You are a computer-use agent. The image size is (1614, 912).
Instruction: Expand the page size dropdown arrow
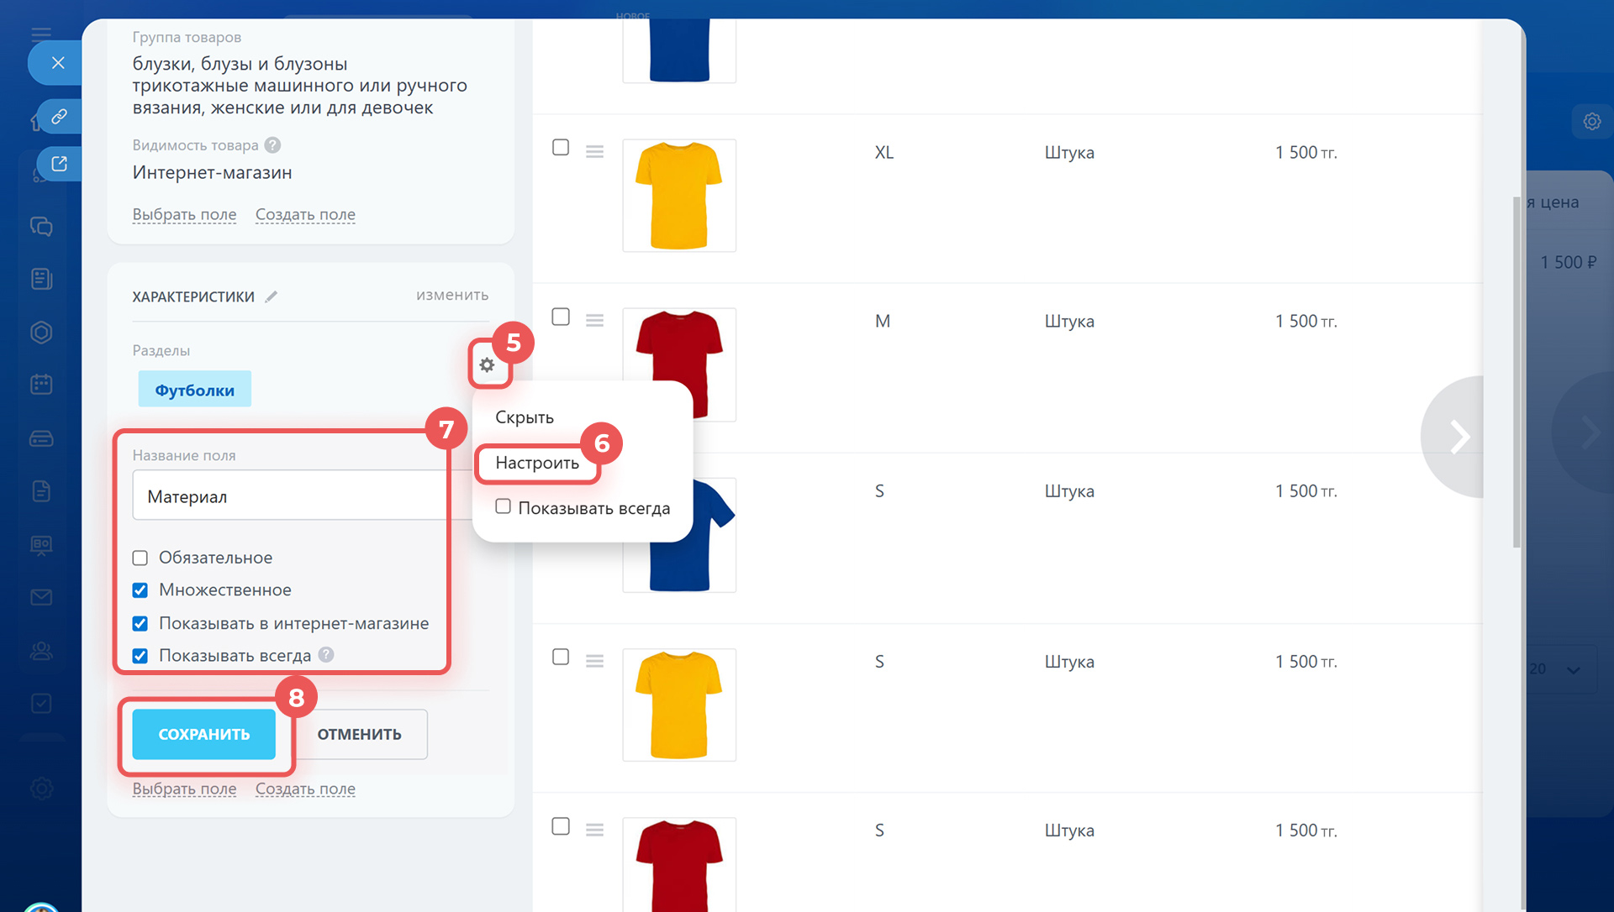pos(1573,670)
